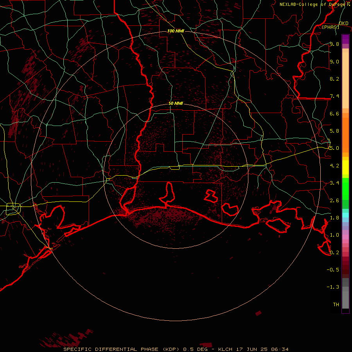Click the 50 NMI range ring label
Screen dimensions: 352x352
(176, 104)
